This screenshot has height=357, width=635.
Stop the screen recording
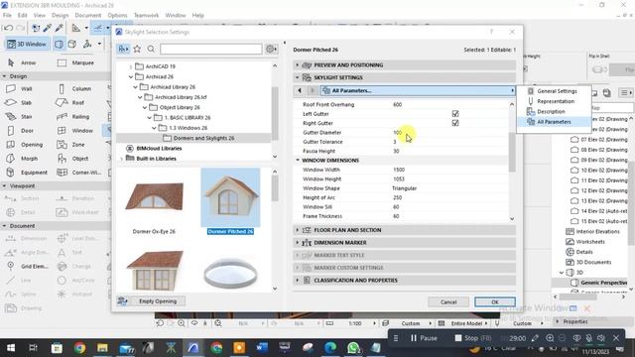(472, 338)
